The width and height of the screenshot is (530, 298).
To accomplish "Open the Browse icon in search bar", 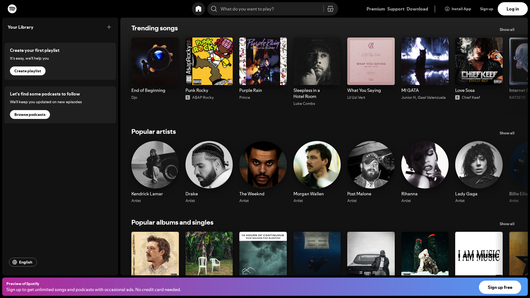I will [x=330, y=9].
